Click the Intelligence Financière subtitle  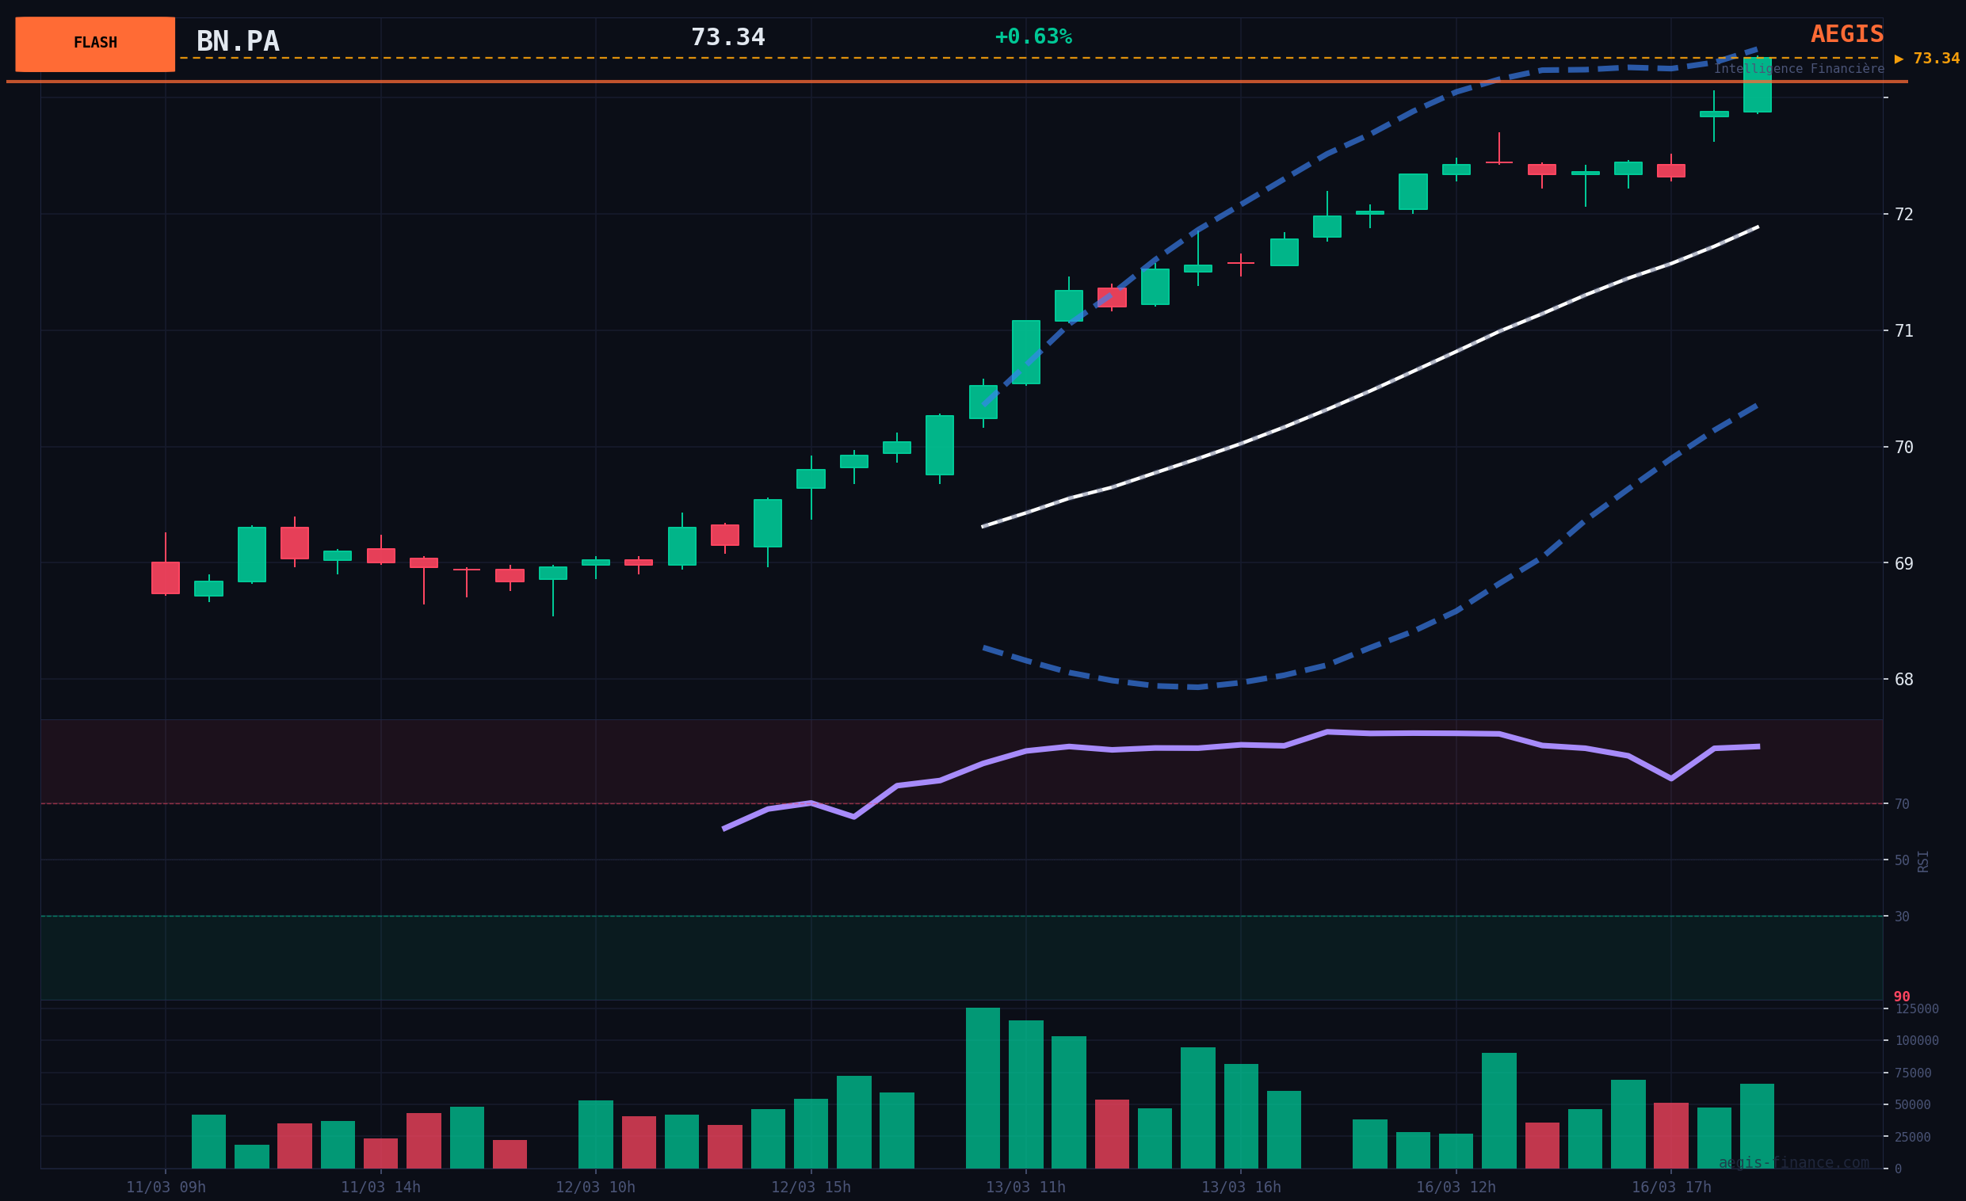1799,70
